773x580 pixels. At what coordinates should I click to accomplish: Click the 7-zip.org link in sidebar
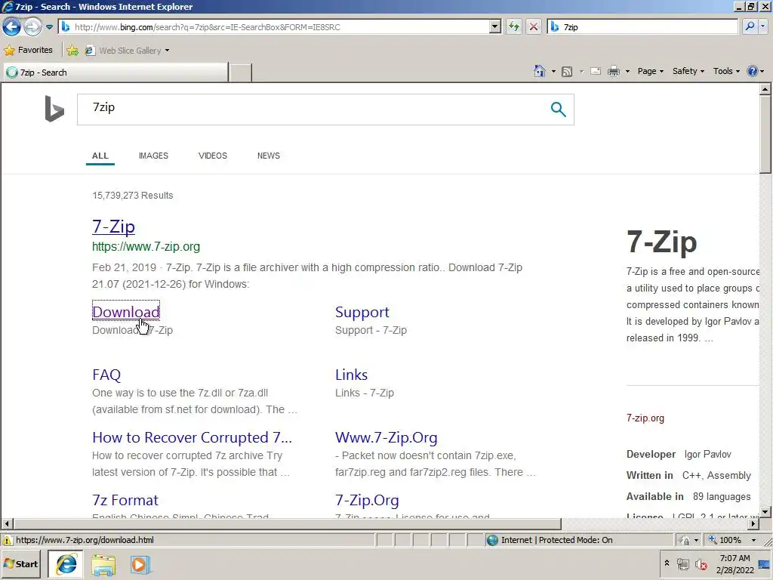(x=645, y=418)
